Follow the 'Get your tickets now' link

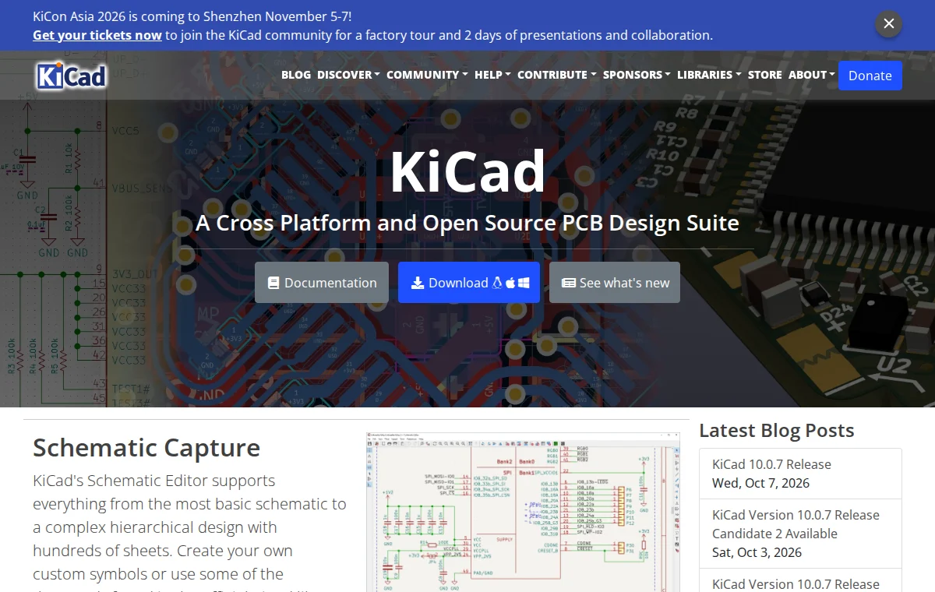[x=97, y=35]
